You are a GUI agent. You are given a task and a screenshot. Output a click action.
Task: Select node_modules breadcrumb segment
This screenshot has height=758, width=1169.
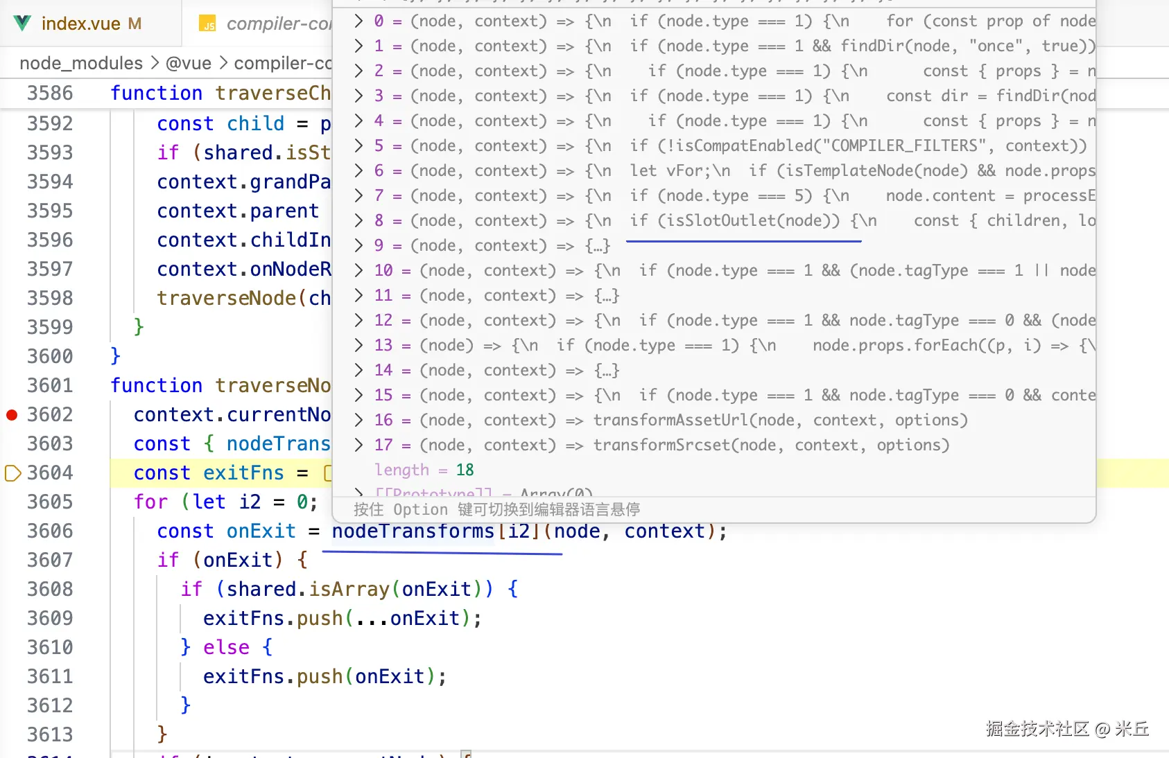(81, 63)
